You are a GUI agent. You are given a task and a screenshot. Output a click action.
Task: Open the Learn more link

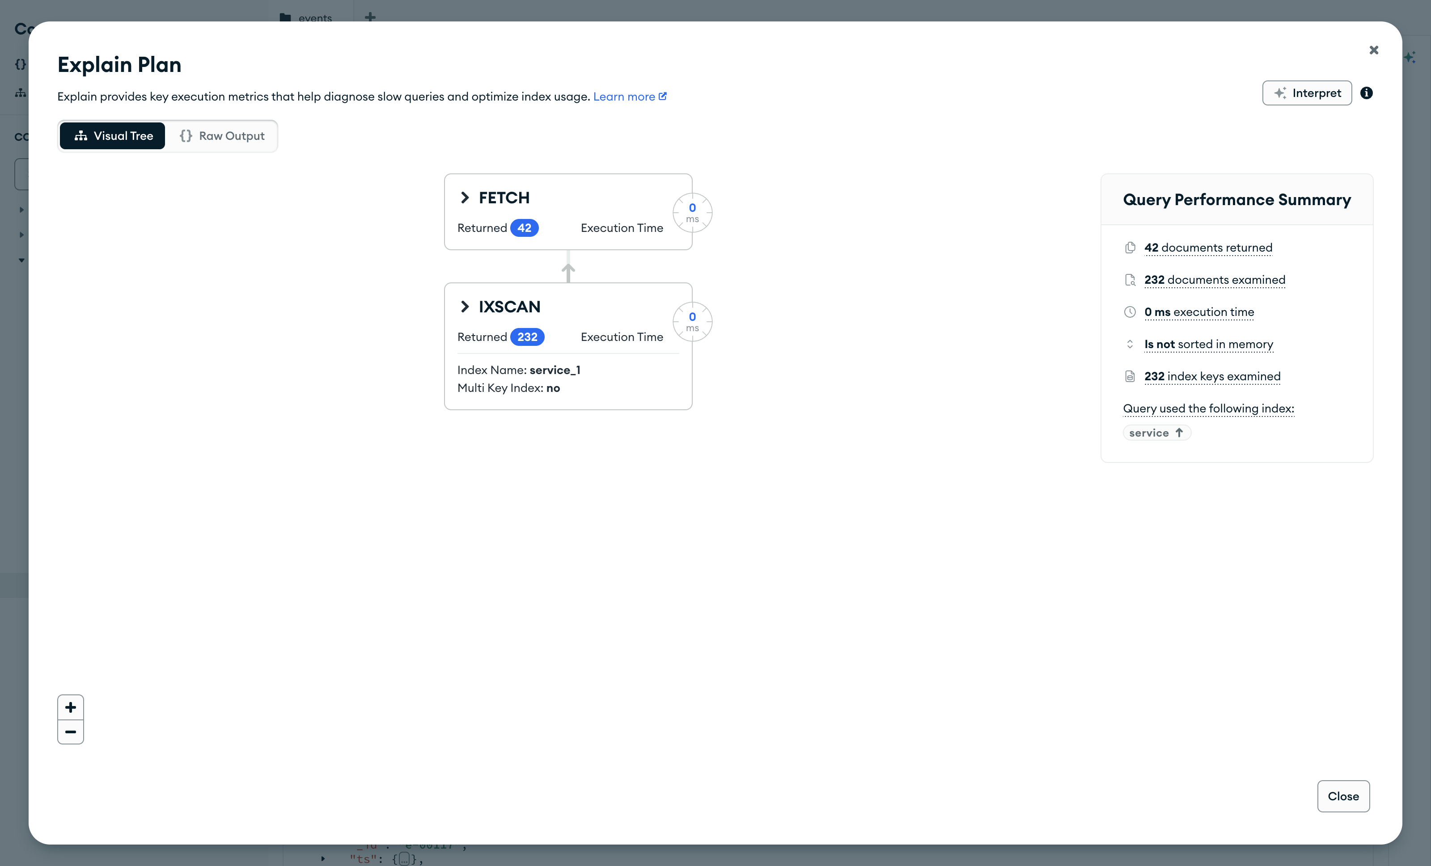[630, 97]
